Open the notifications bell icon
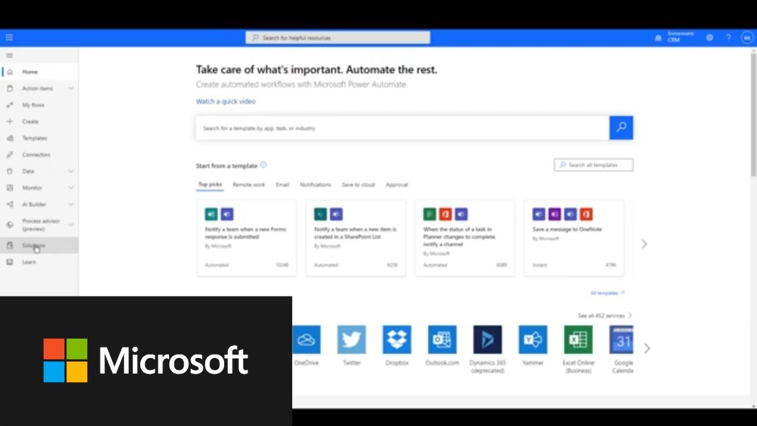 pos(658,38)
